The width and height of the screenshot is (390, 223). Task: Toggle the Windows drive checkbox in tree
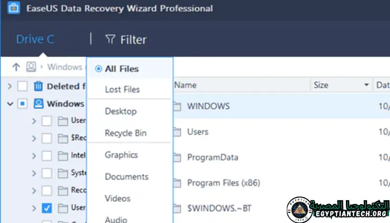click(x=22, y=104)
